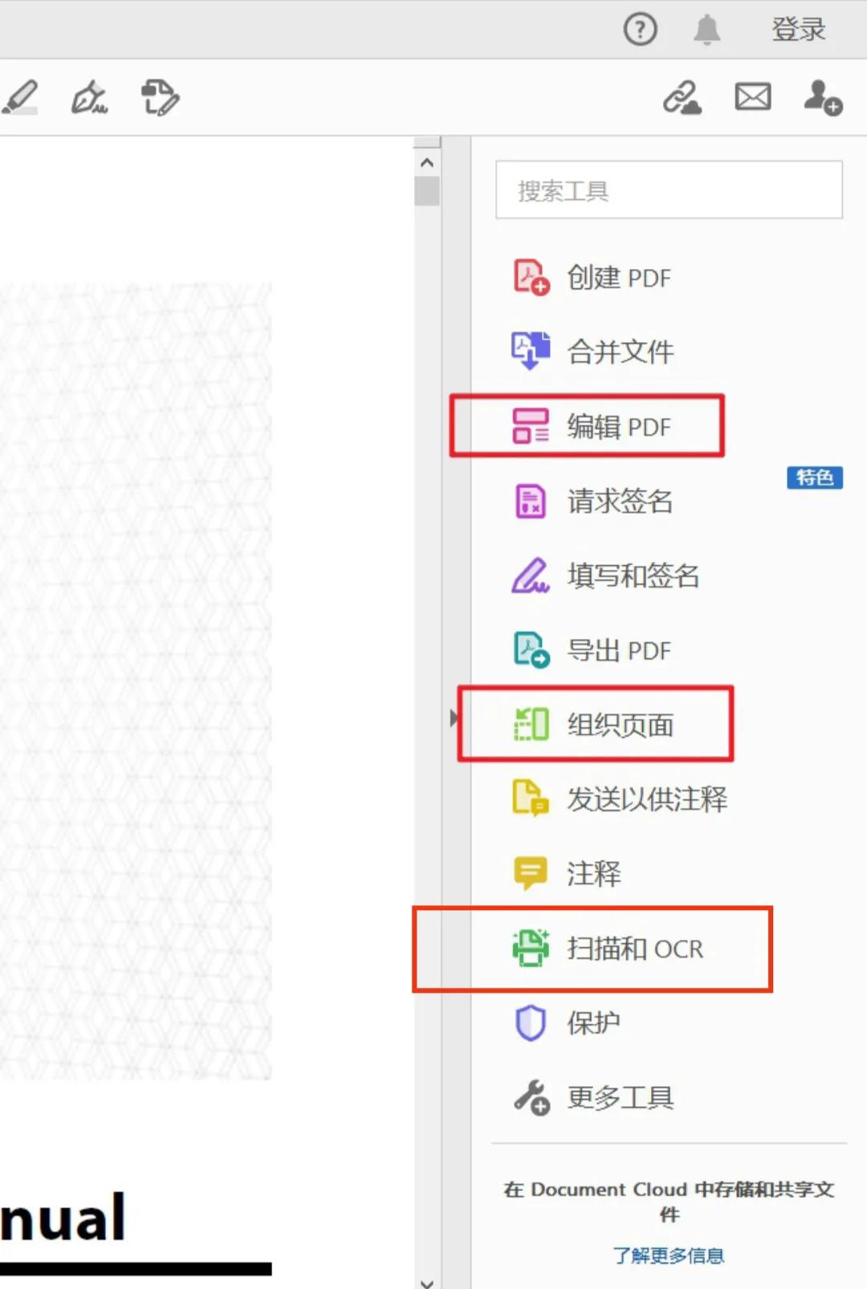Click the 保护 shield icon
The image size is (867, 1289).
pyautogui.click(x=530, y=1023)
